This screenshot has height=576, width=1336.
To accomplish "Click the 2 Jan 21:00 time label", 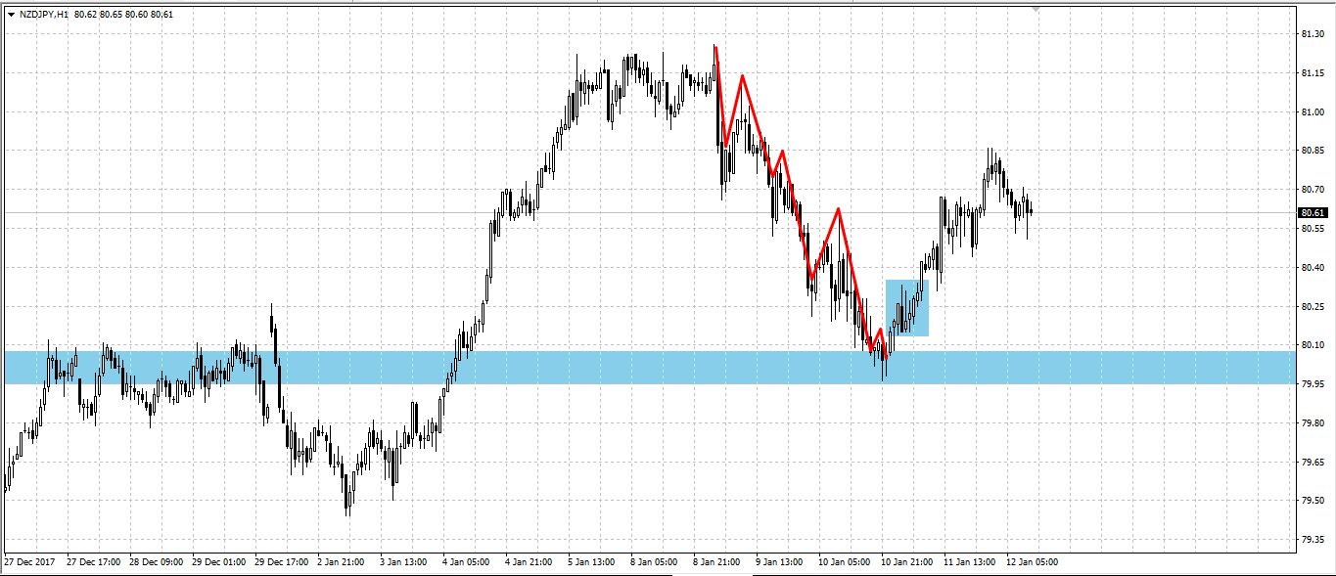I will coord(341,562).
